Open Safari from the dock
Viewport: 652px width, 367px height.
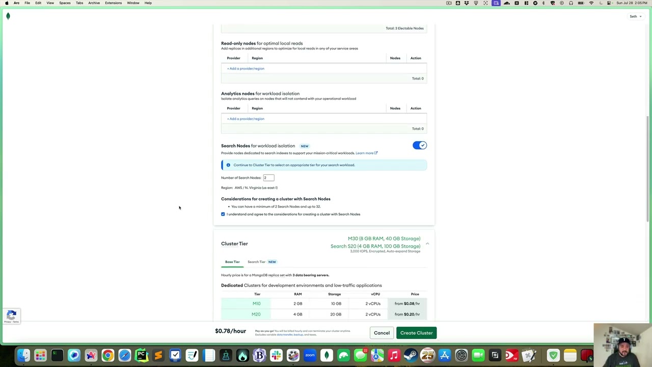click(x=124, y=355)
